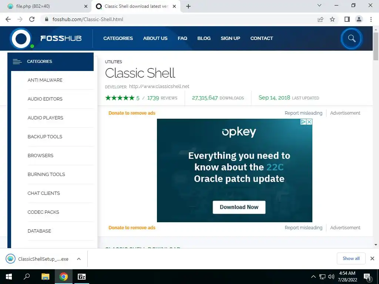The width and height of the screenshot is (379, 284).
Task: Click upper Report misleading link
Action: coord(303,113)
